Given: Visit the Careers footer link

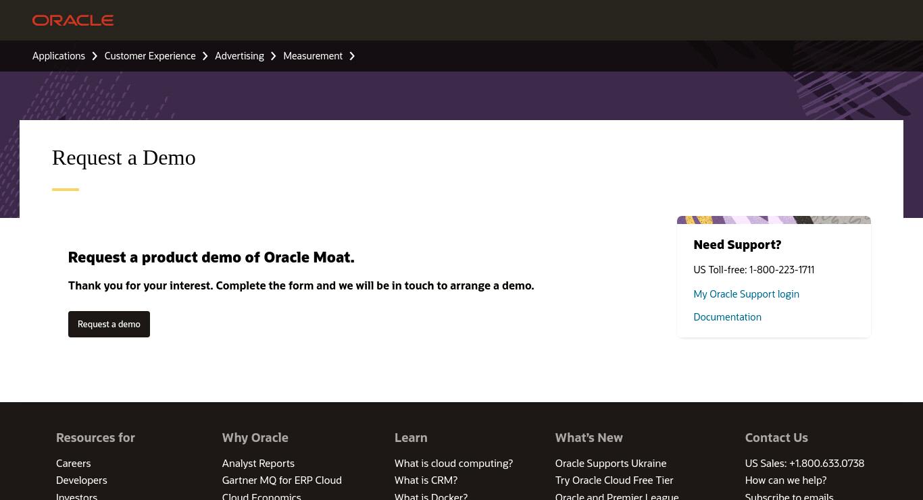Looking at the screenshot, I should (x=73, y=463).
